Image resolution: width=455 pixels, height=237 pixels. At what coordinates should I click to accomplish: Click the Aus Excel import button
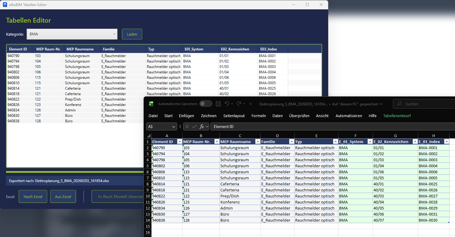pos(63,197)
